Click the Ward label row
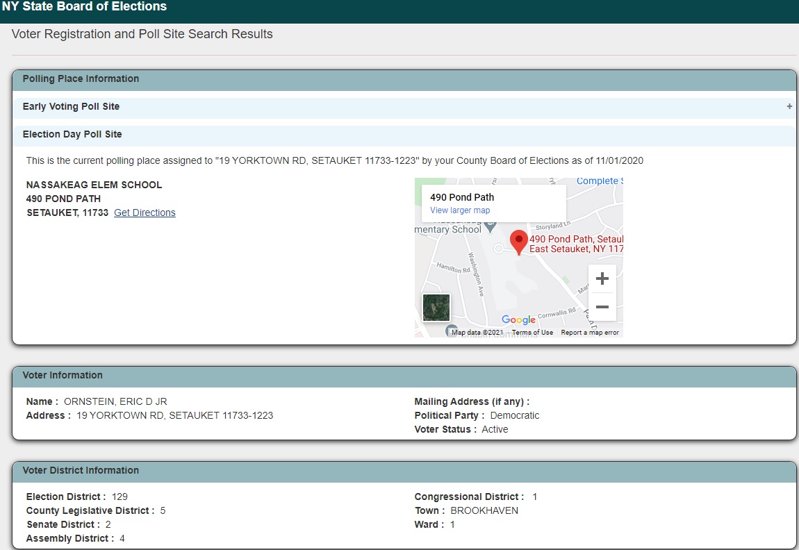Image resolution: width=799 pixels, height=550 pixels. tap(435, 524)
